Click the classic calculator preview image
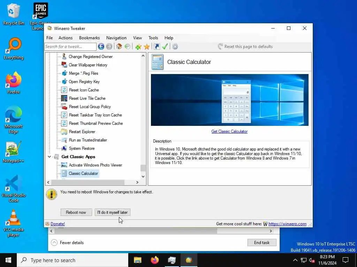Viewport: 357px width, 267px height. [x=229, y=100]
